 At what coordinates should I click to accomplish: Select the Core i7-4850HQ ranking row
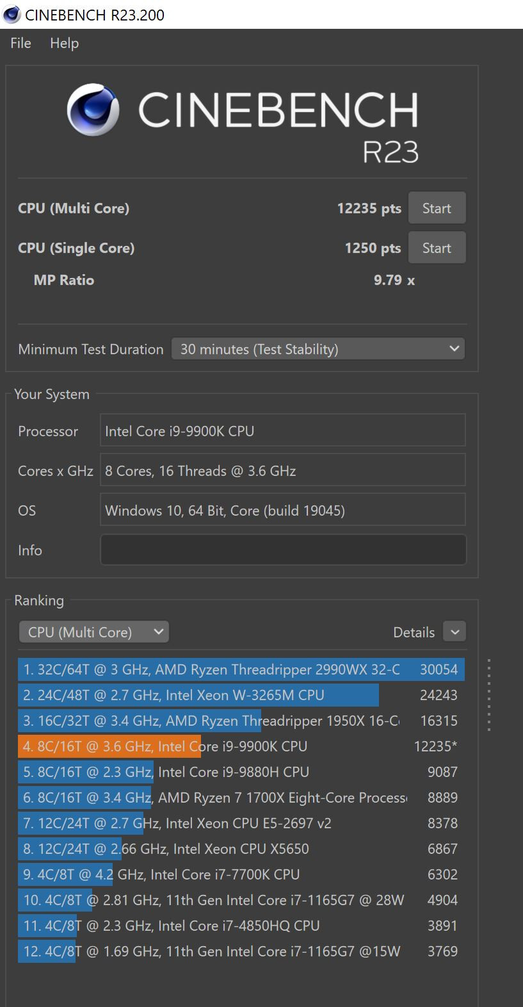coord(241,926)
